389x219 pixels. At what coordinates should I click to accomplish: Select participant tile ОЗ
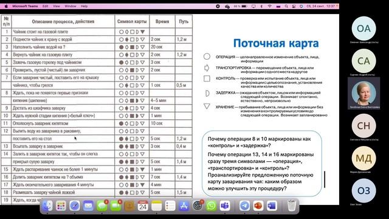[363, 190]
